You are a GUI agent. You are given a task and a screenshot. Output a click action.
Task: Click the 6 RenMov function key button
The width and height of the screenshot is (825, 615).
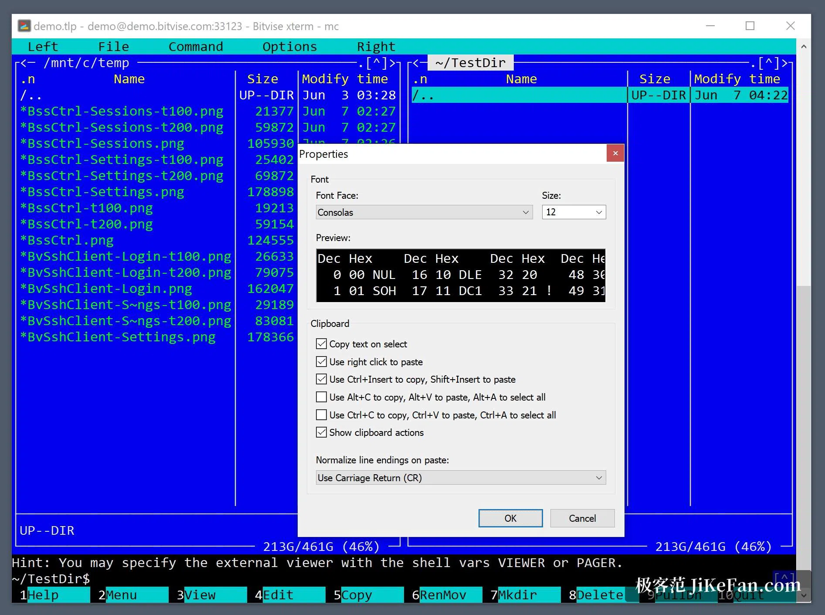447,595
